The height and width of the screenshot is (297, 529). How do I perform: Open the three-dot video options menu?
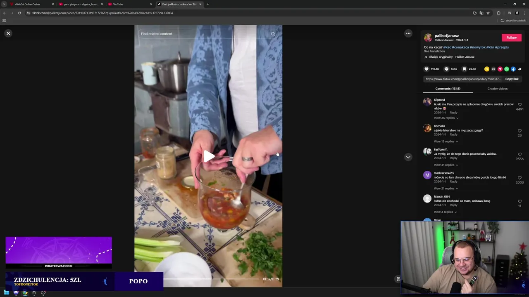pos(408,33)
